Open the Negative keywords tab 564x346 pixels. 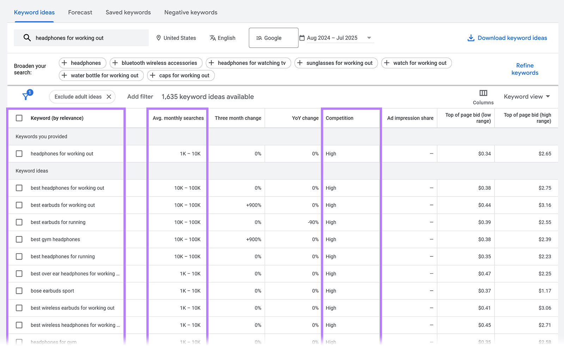coord(191,12)
